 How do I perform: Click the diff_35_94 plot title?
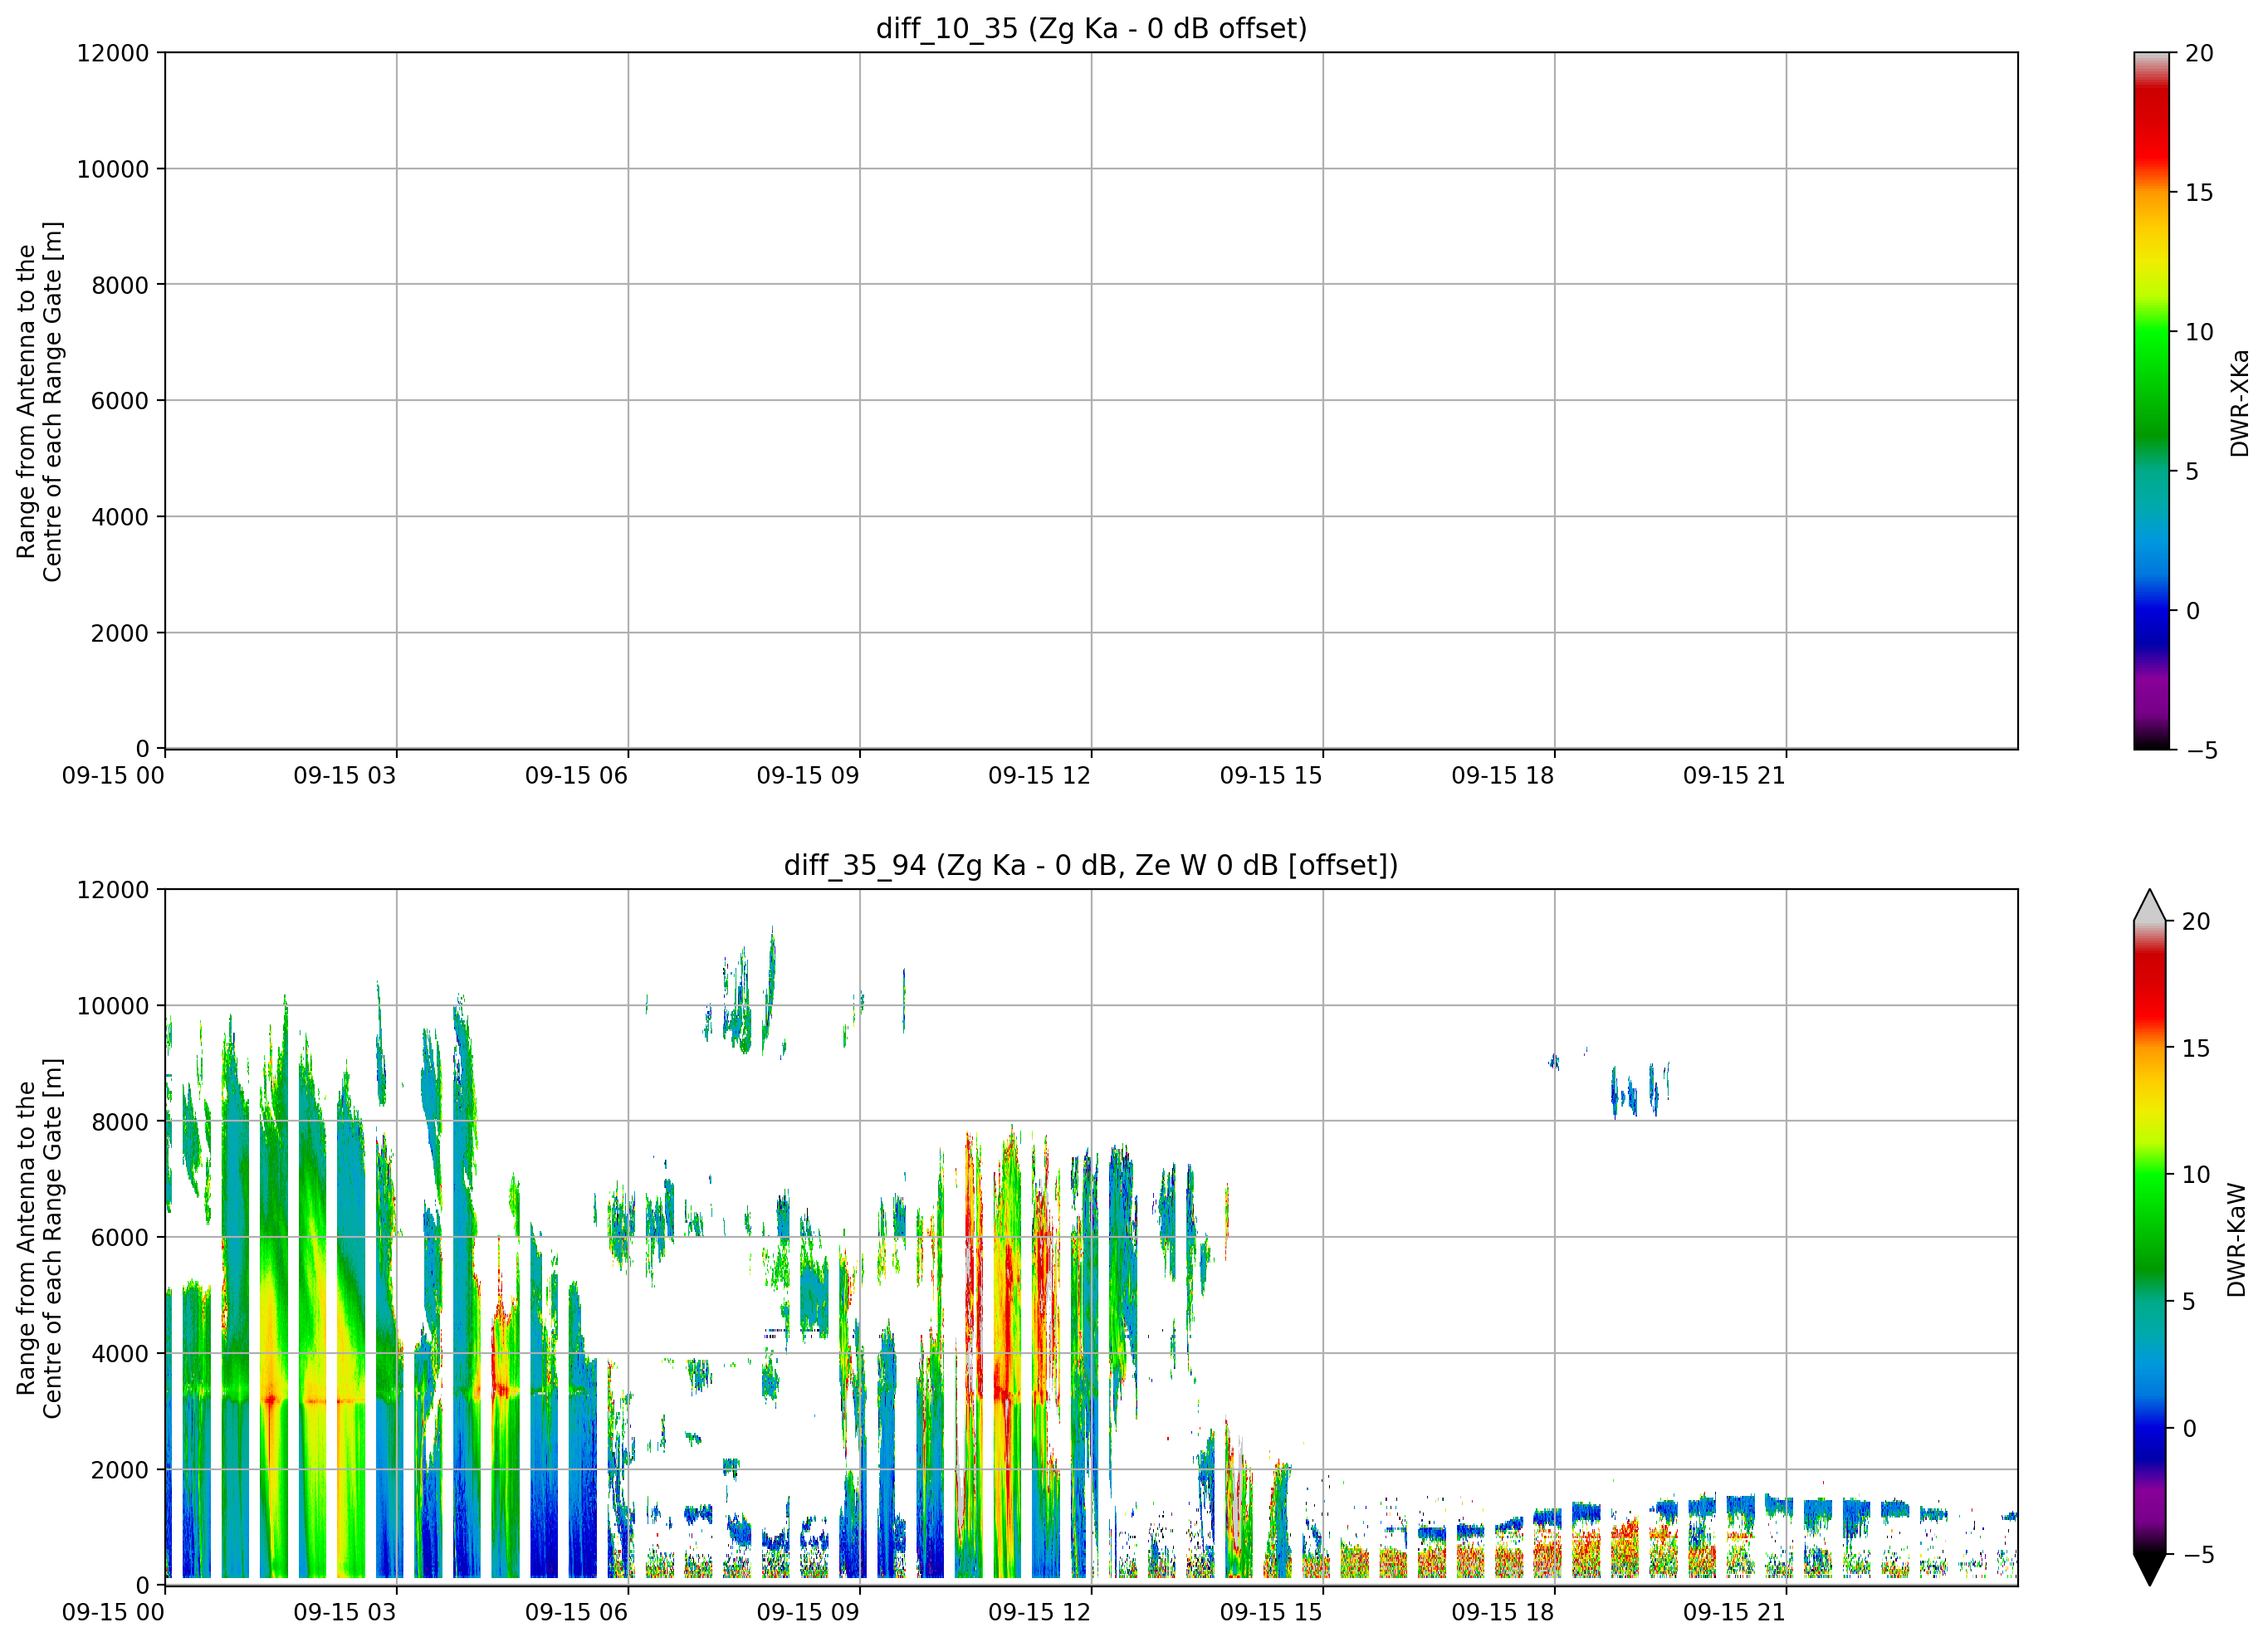[1091, 865]
